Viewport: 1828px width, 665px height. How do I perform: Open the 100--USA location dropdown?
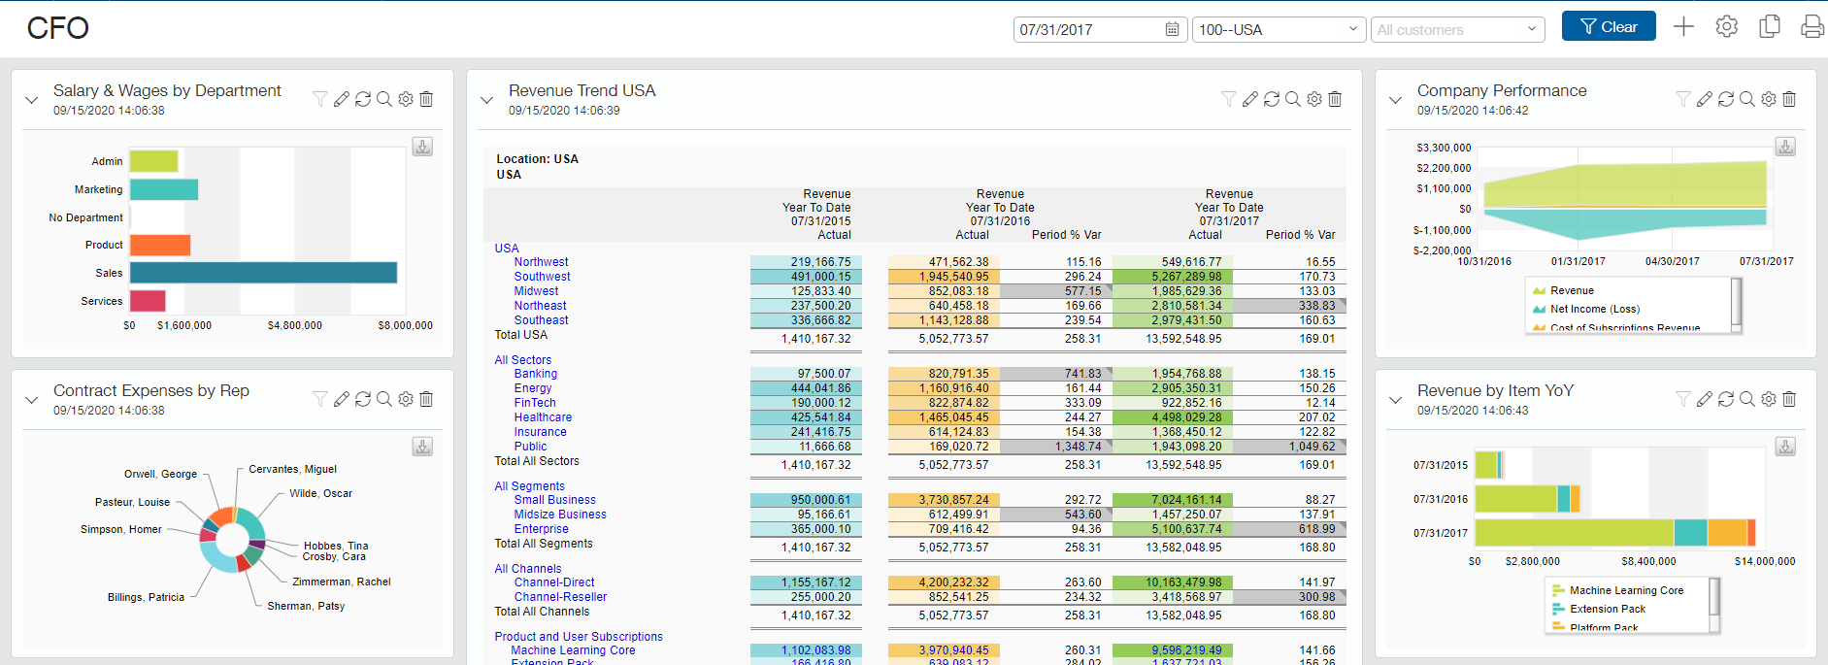[x=1278, y=30]
